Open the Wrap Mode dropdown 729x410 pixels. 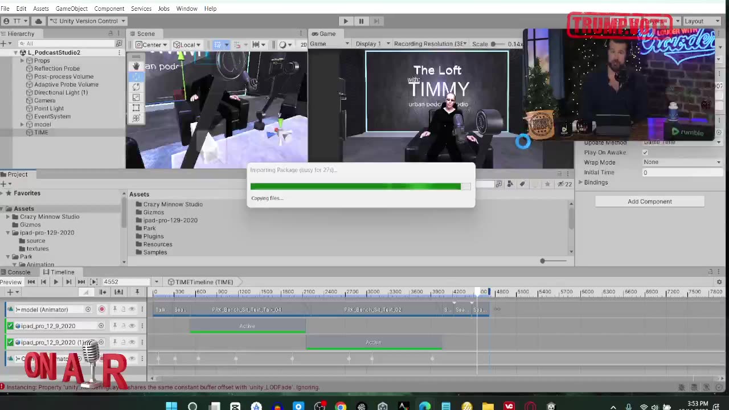pyautogui.click(x=682, y=162)
